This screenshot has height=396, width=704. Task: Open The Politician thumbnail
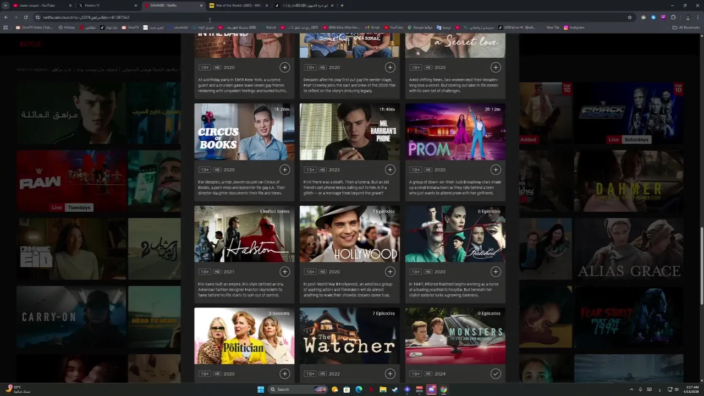[x=244, y=337]
